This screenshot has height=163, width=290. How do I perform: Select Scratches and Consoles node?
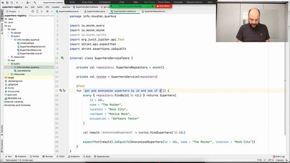[17, 105]
